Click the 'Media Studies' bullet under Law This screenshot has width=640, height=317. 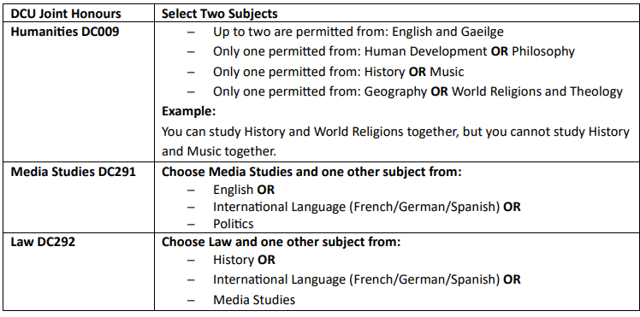pyautogui.click(x=254, y=300)
